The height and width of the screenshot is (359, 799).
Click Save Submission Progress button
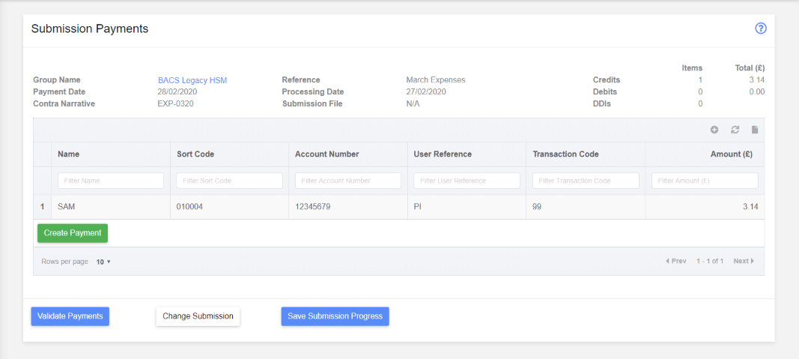click(335, 316)
